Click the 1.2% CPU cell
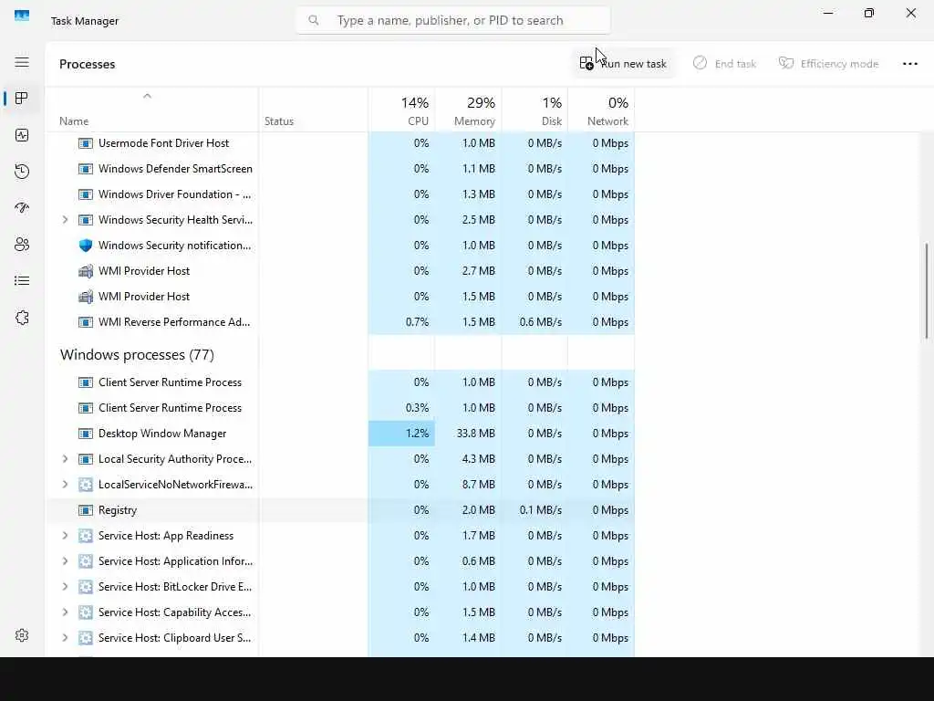This screenshot has height=701, width=934. (401, 434)
